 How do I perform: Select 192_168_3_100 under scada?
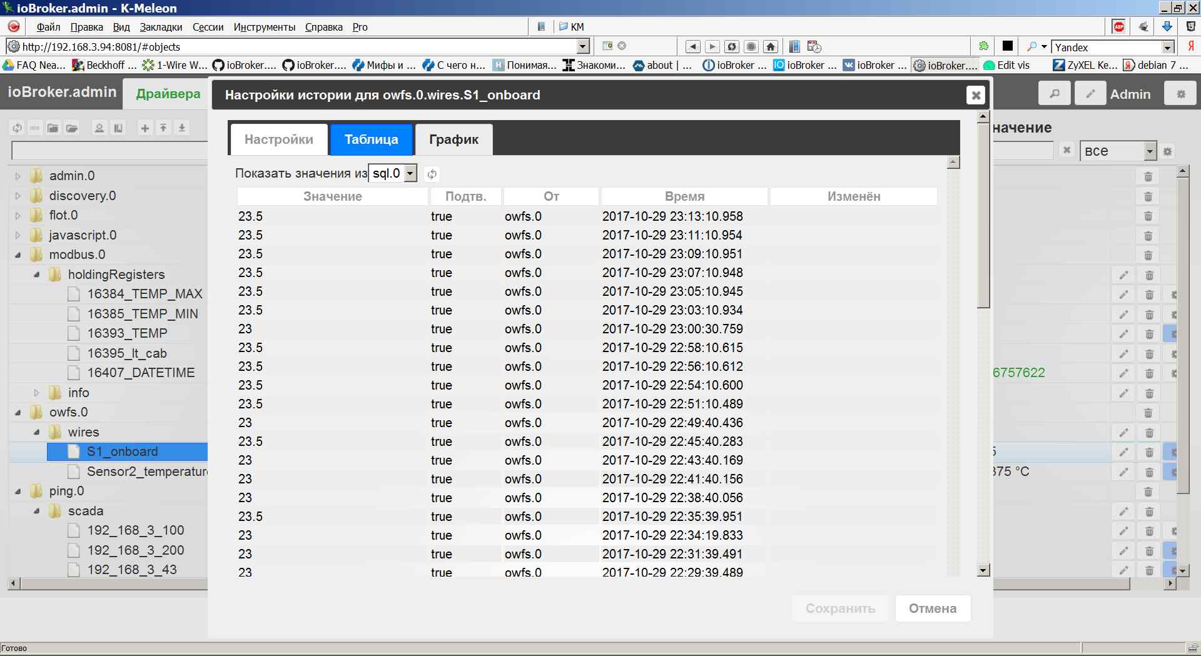click(135, 530)
